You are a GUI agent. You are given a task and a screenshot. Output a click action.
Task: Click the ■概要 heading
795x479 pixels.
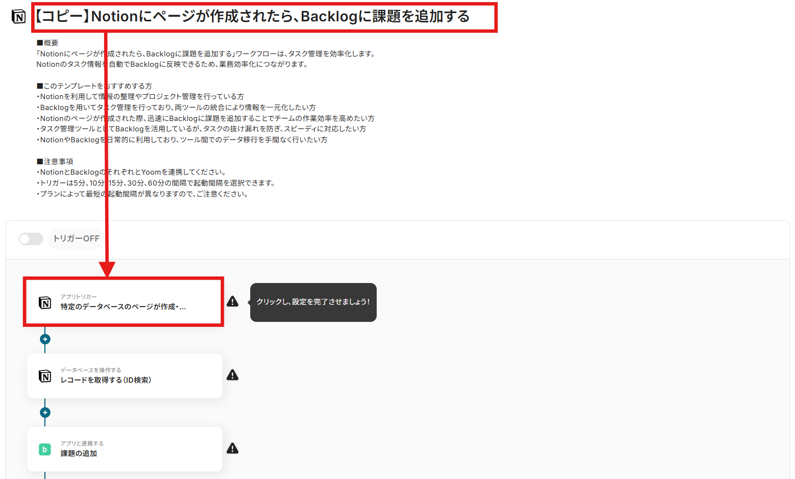[47, 43]
